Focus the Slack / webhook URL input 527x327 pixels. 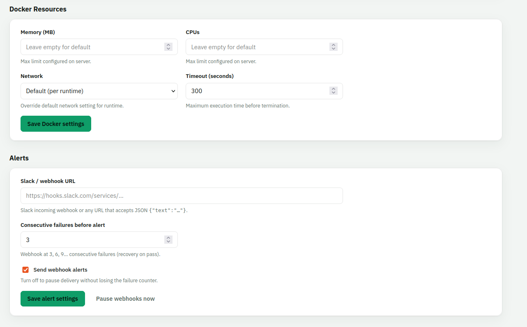[x=182, y=196]
